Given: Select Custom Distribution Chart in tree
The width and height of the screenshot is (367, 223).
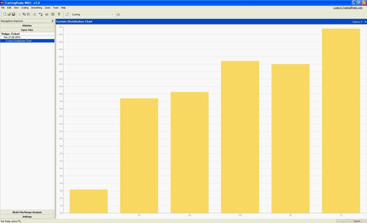Looking at the screenshot, I should (19, 41).
